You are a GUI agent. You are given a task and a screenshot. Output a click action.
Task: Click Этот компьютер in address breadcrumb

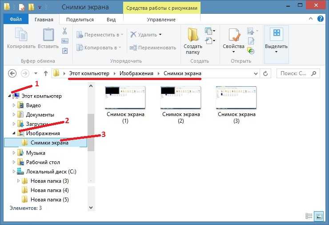(x=89, y=73)
